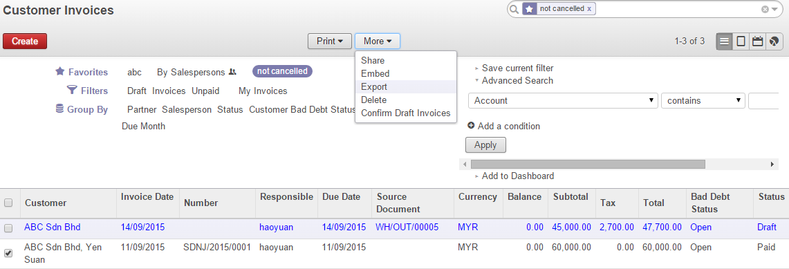Click the star icon in search facet

tap(529, 9)
